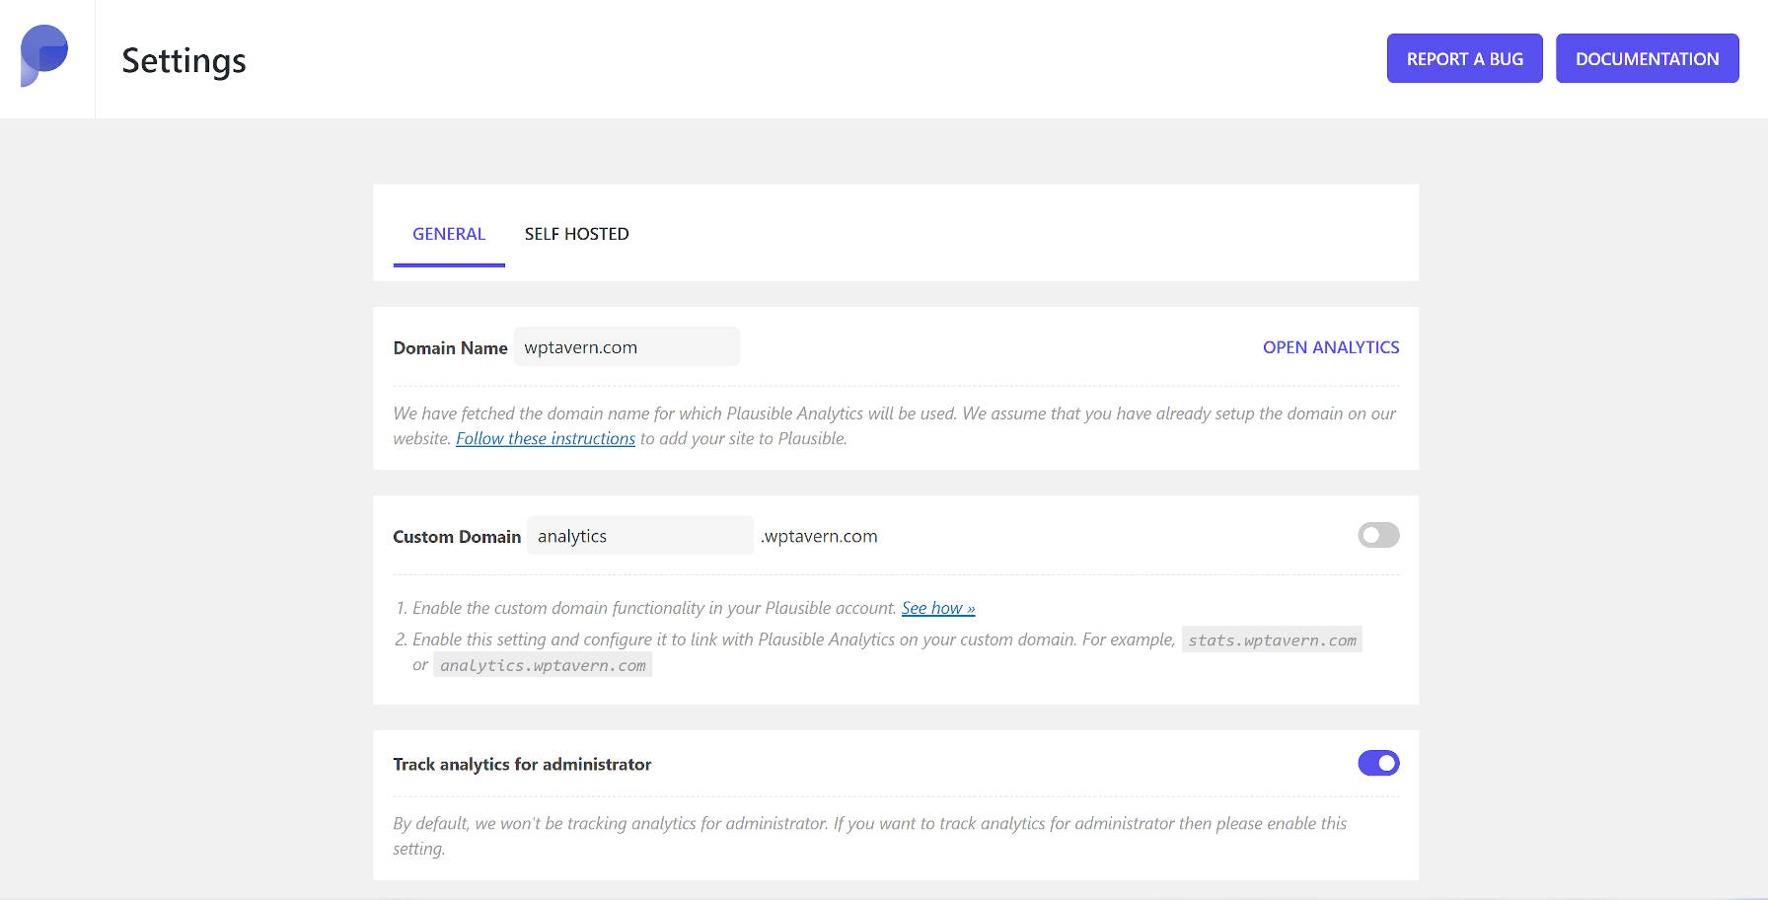
Task: Click the ".wptavern.com" suffix text
Action: [x=818, y=536]
